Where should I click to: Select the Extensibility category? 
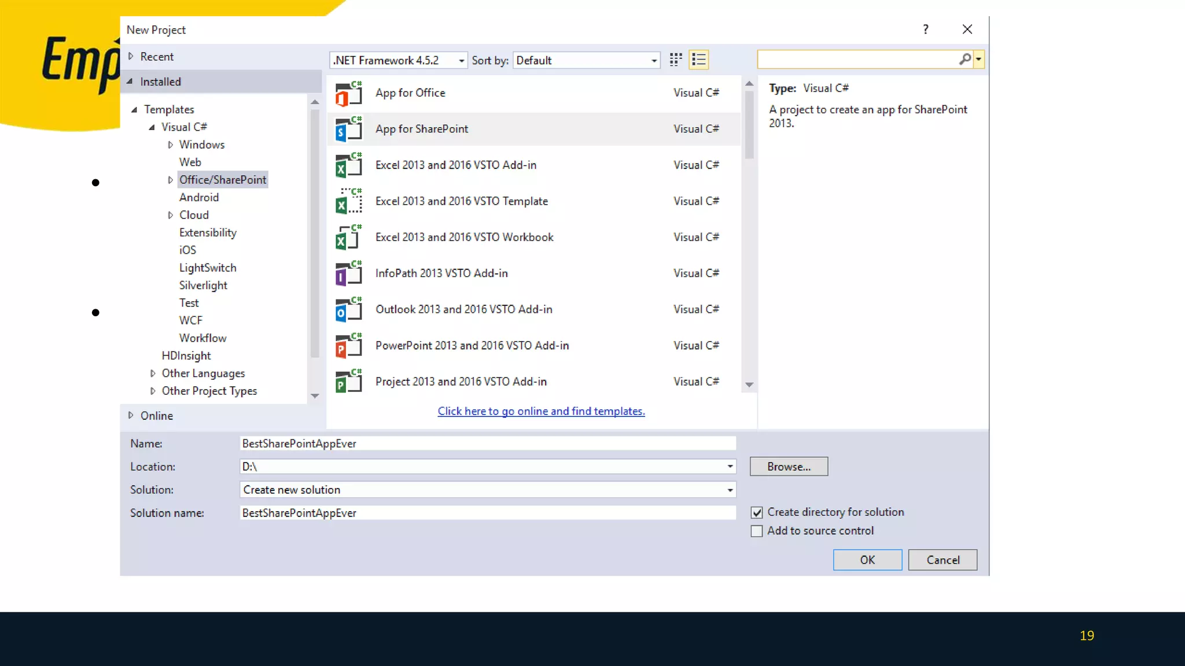(208, 232)
